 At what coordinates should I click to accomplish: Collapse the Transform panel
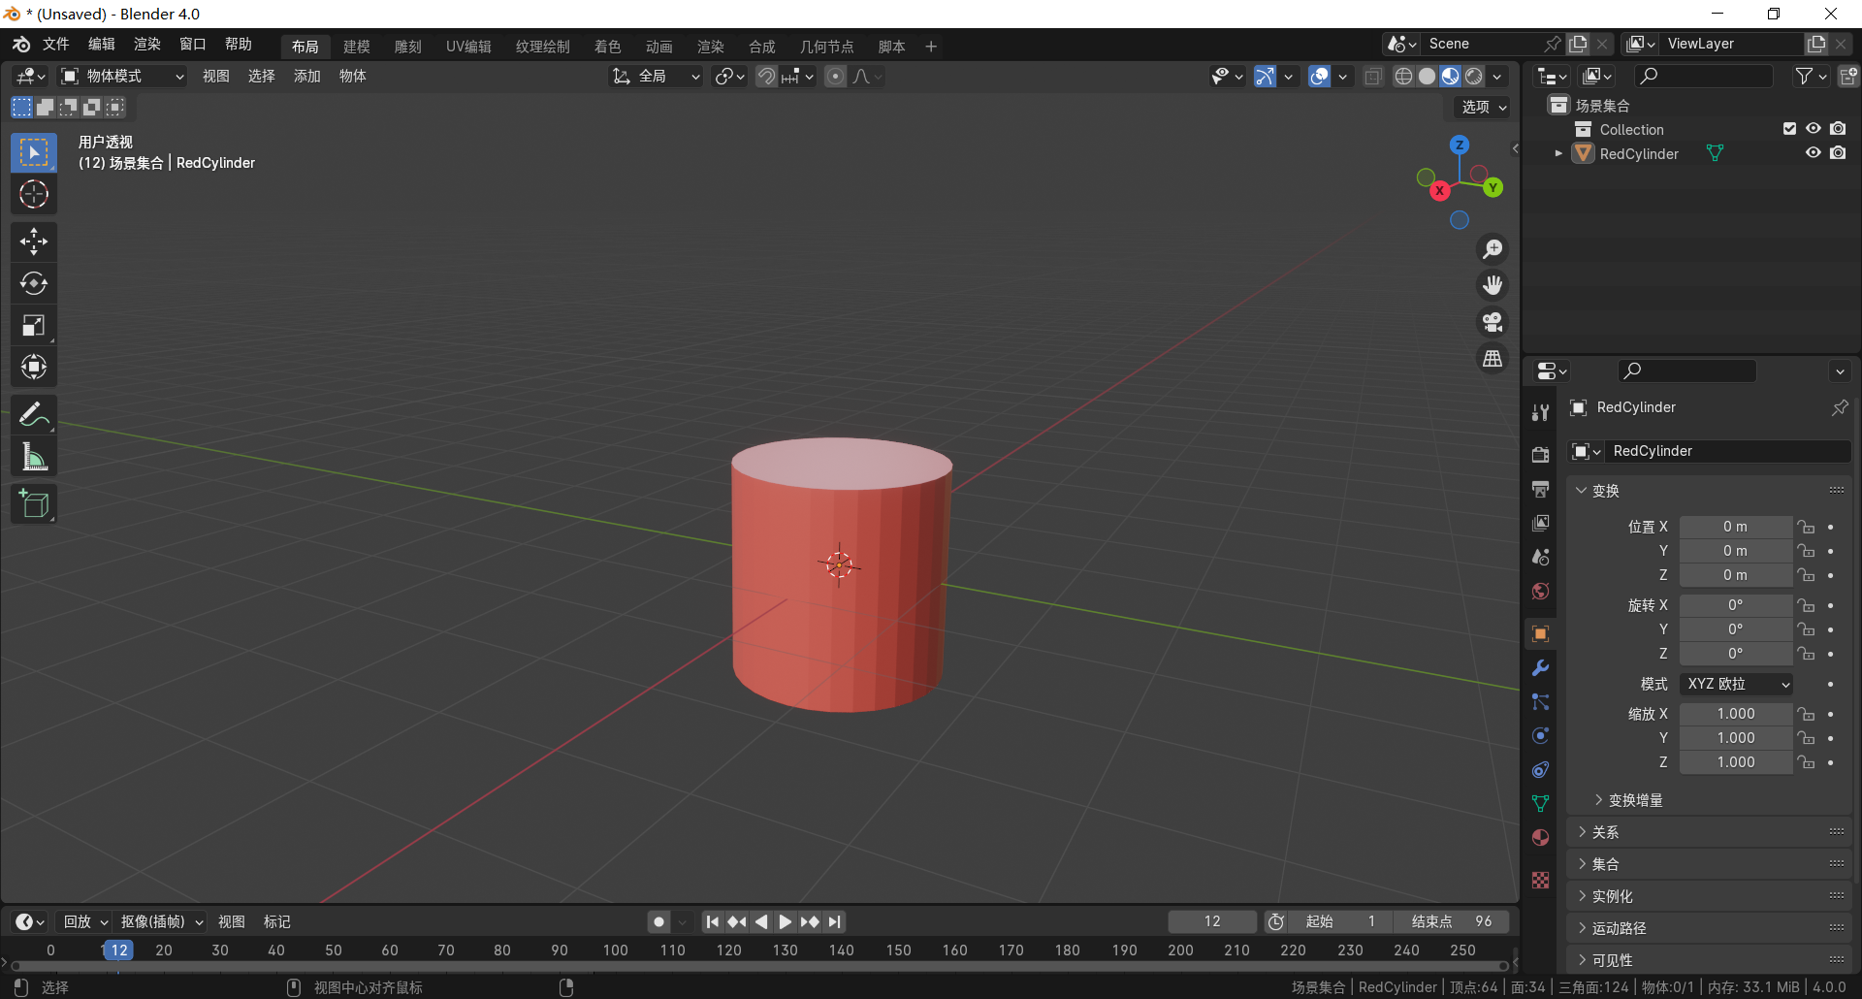point(1605,491)
